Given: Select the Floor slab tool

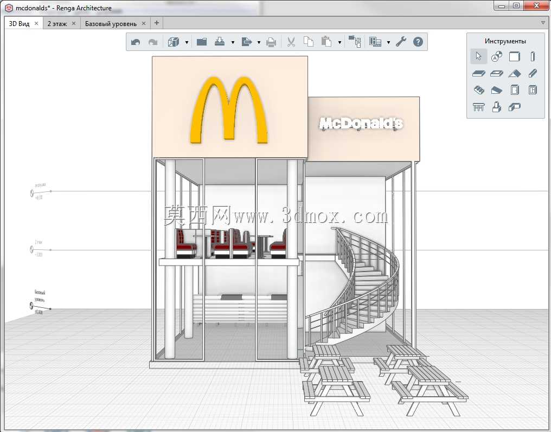Looking at the screenshot, I should tap(478, 73).
